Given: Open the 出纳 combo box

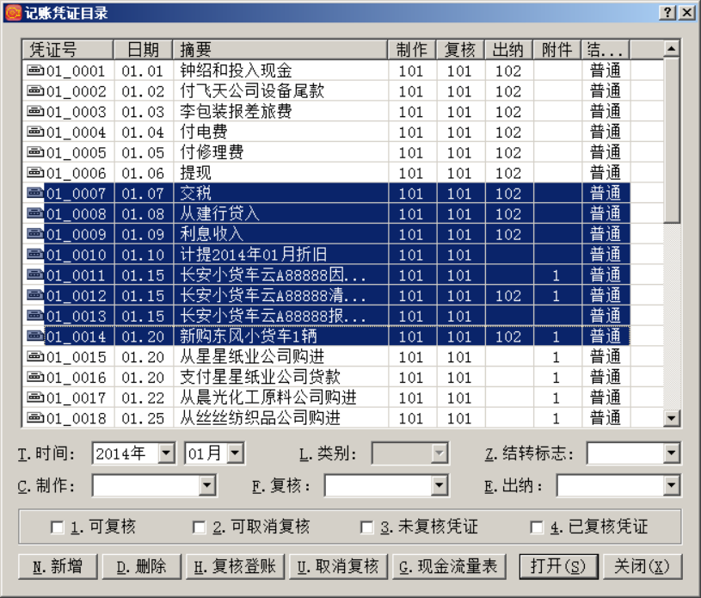Looking at the screenshot, I should point(672,486).
